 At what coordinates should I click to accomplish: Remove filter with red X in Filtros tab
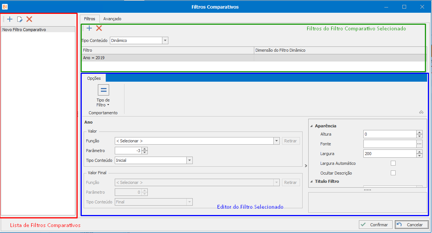point(99,28)
